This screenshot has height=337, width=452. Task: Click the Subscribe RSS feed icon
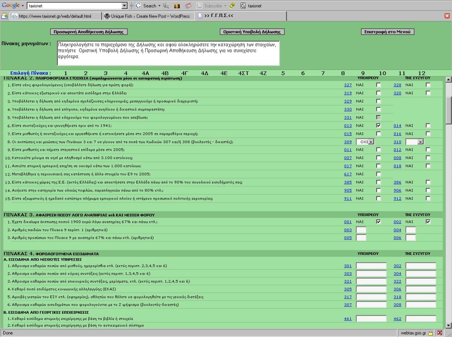(199, 6)
